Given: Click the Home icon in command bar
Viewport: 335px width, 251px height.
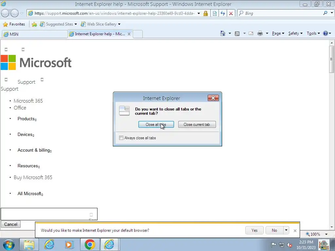Looking at the screenshot, I should click(x=223, y=33).
